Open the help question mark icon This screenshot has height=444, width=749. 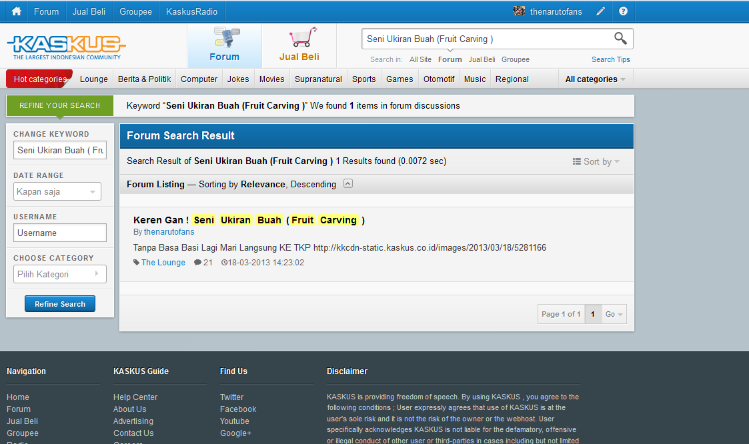(x=623, y=11)
